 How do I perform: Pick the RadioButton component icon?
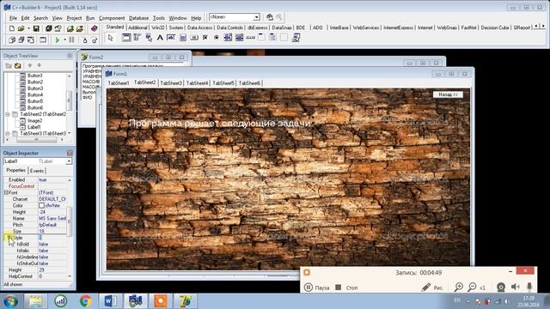click(x=217, y=38)
